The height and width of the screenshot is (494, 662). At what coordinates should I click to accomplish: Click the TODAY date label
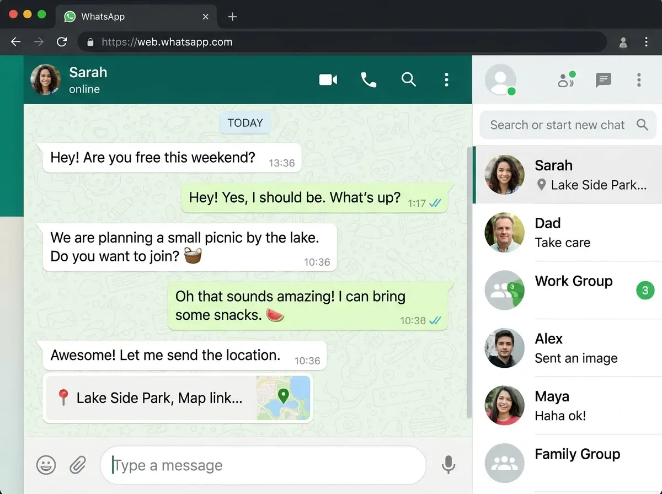click(245, 123)
